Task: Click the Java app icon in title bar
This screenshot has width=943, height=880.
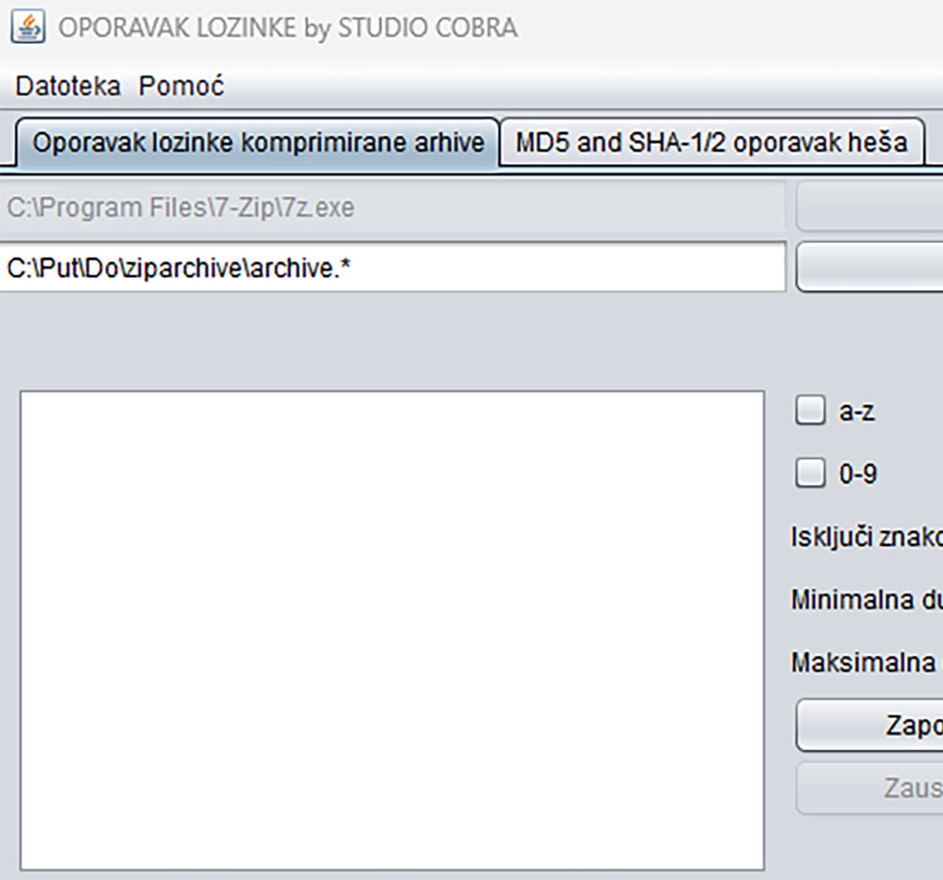Action: [28, 27]
